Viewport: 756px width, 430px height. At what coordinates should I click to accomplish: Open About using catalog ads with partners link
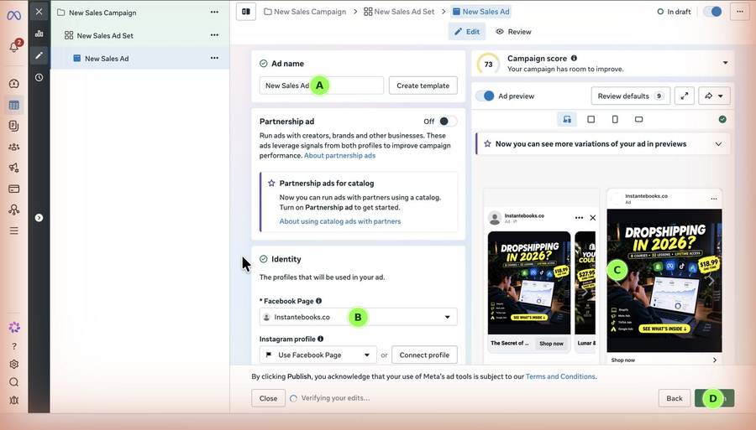point(340,221)
